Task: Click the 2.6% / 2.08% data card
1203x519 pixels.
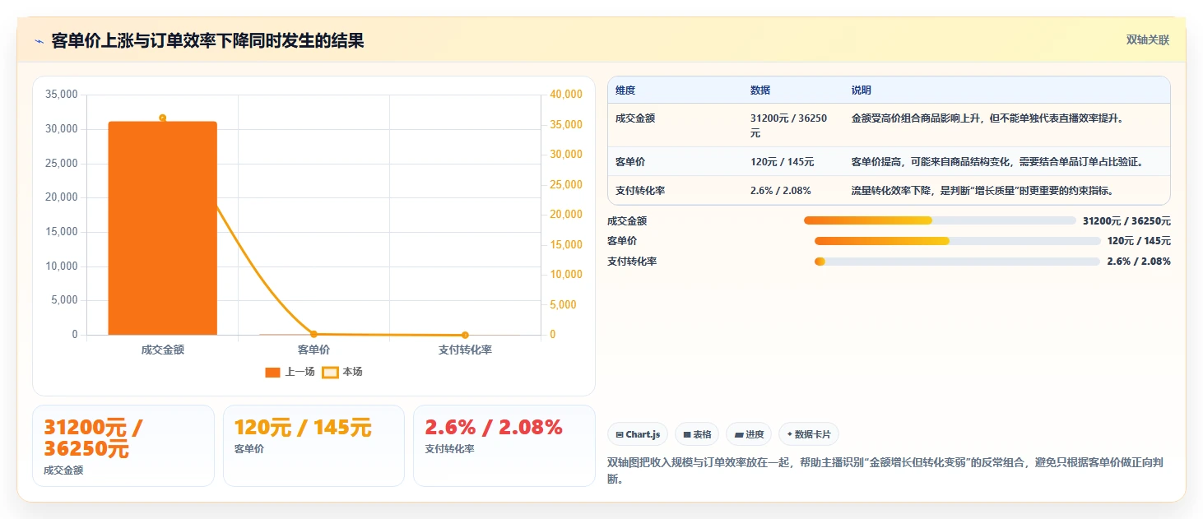Action: 504,445
